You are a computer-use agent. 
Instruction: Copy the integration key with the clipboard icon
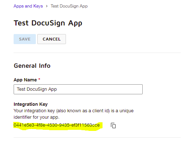pyautogui.click(x=113, y=125)
